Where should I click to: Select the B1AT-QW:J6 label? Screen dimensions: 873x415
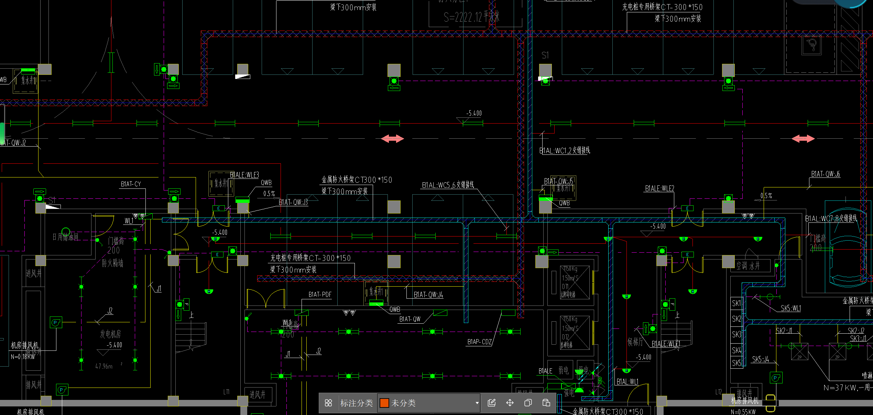point(826,174)
